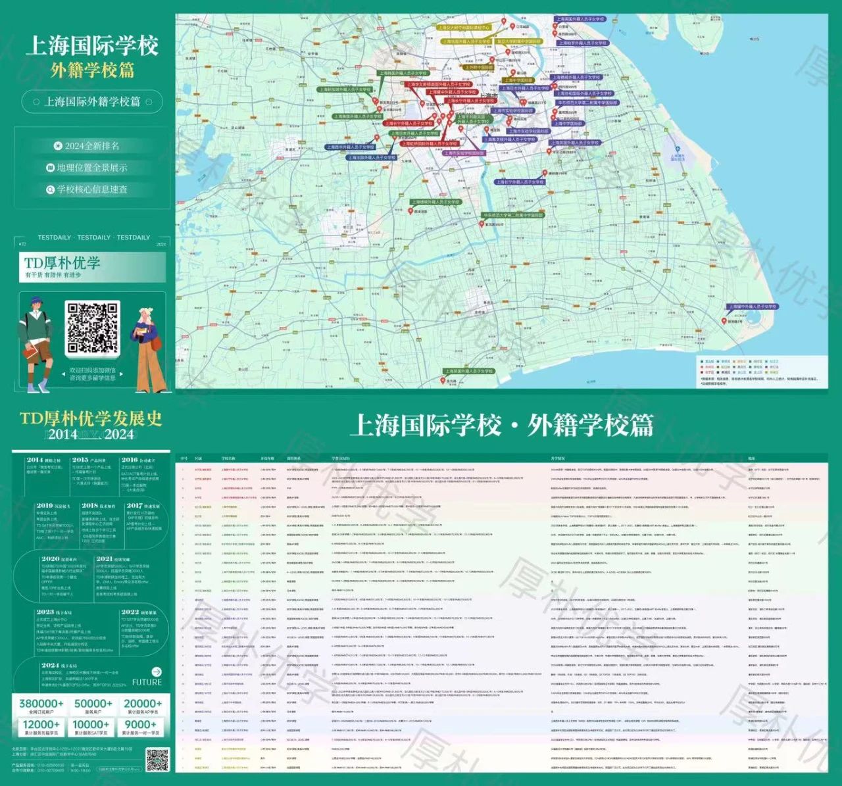842x786 pixels.
Task: Click the 上外附中国际部 yellow label
Action: click(478, 67)
